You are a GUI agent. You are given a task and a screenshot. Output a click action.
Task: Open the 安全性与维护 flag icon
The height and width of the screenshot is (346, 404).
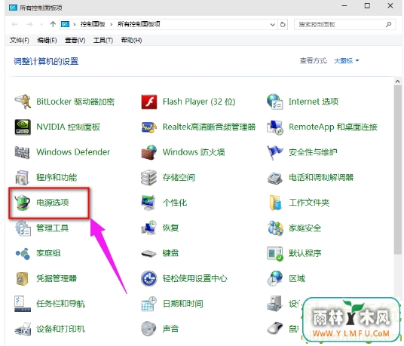tap(275, 152)
